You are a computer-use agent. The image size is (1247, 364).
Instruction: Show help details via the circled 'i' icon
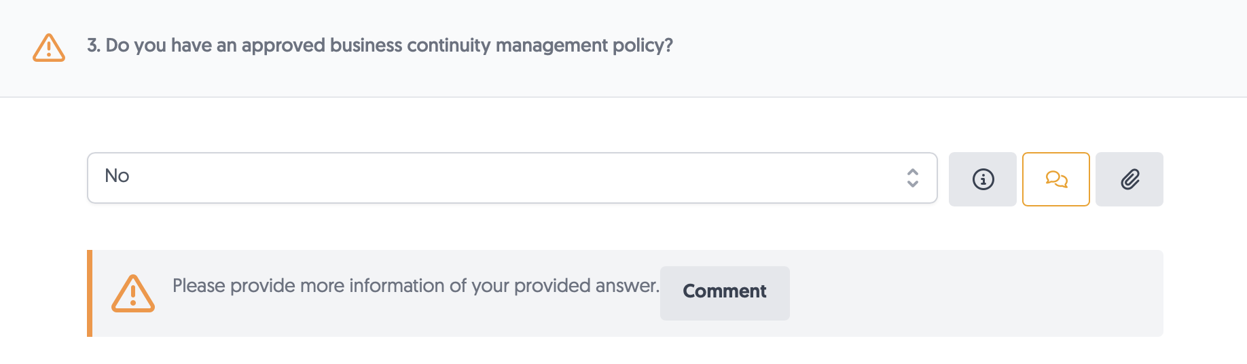(x=982, y=179)
